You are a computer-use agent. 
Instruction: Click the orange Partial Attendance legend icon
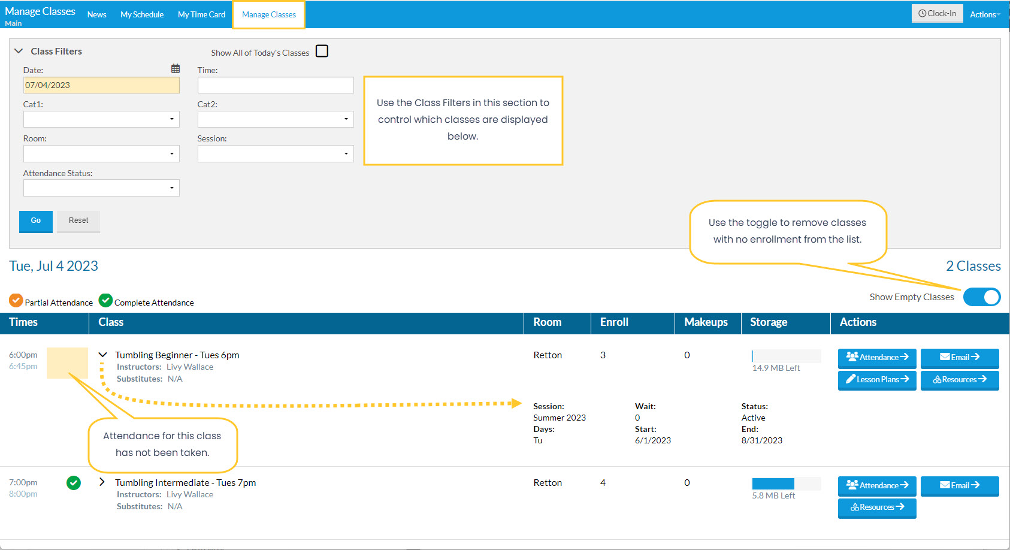click(x=16, y=300)
